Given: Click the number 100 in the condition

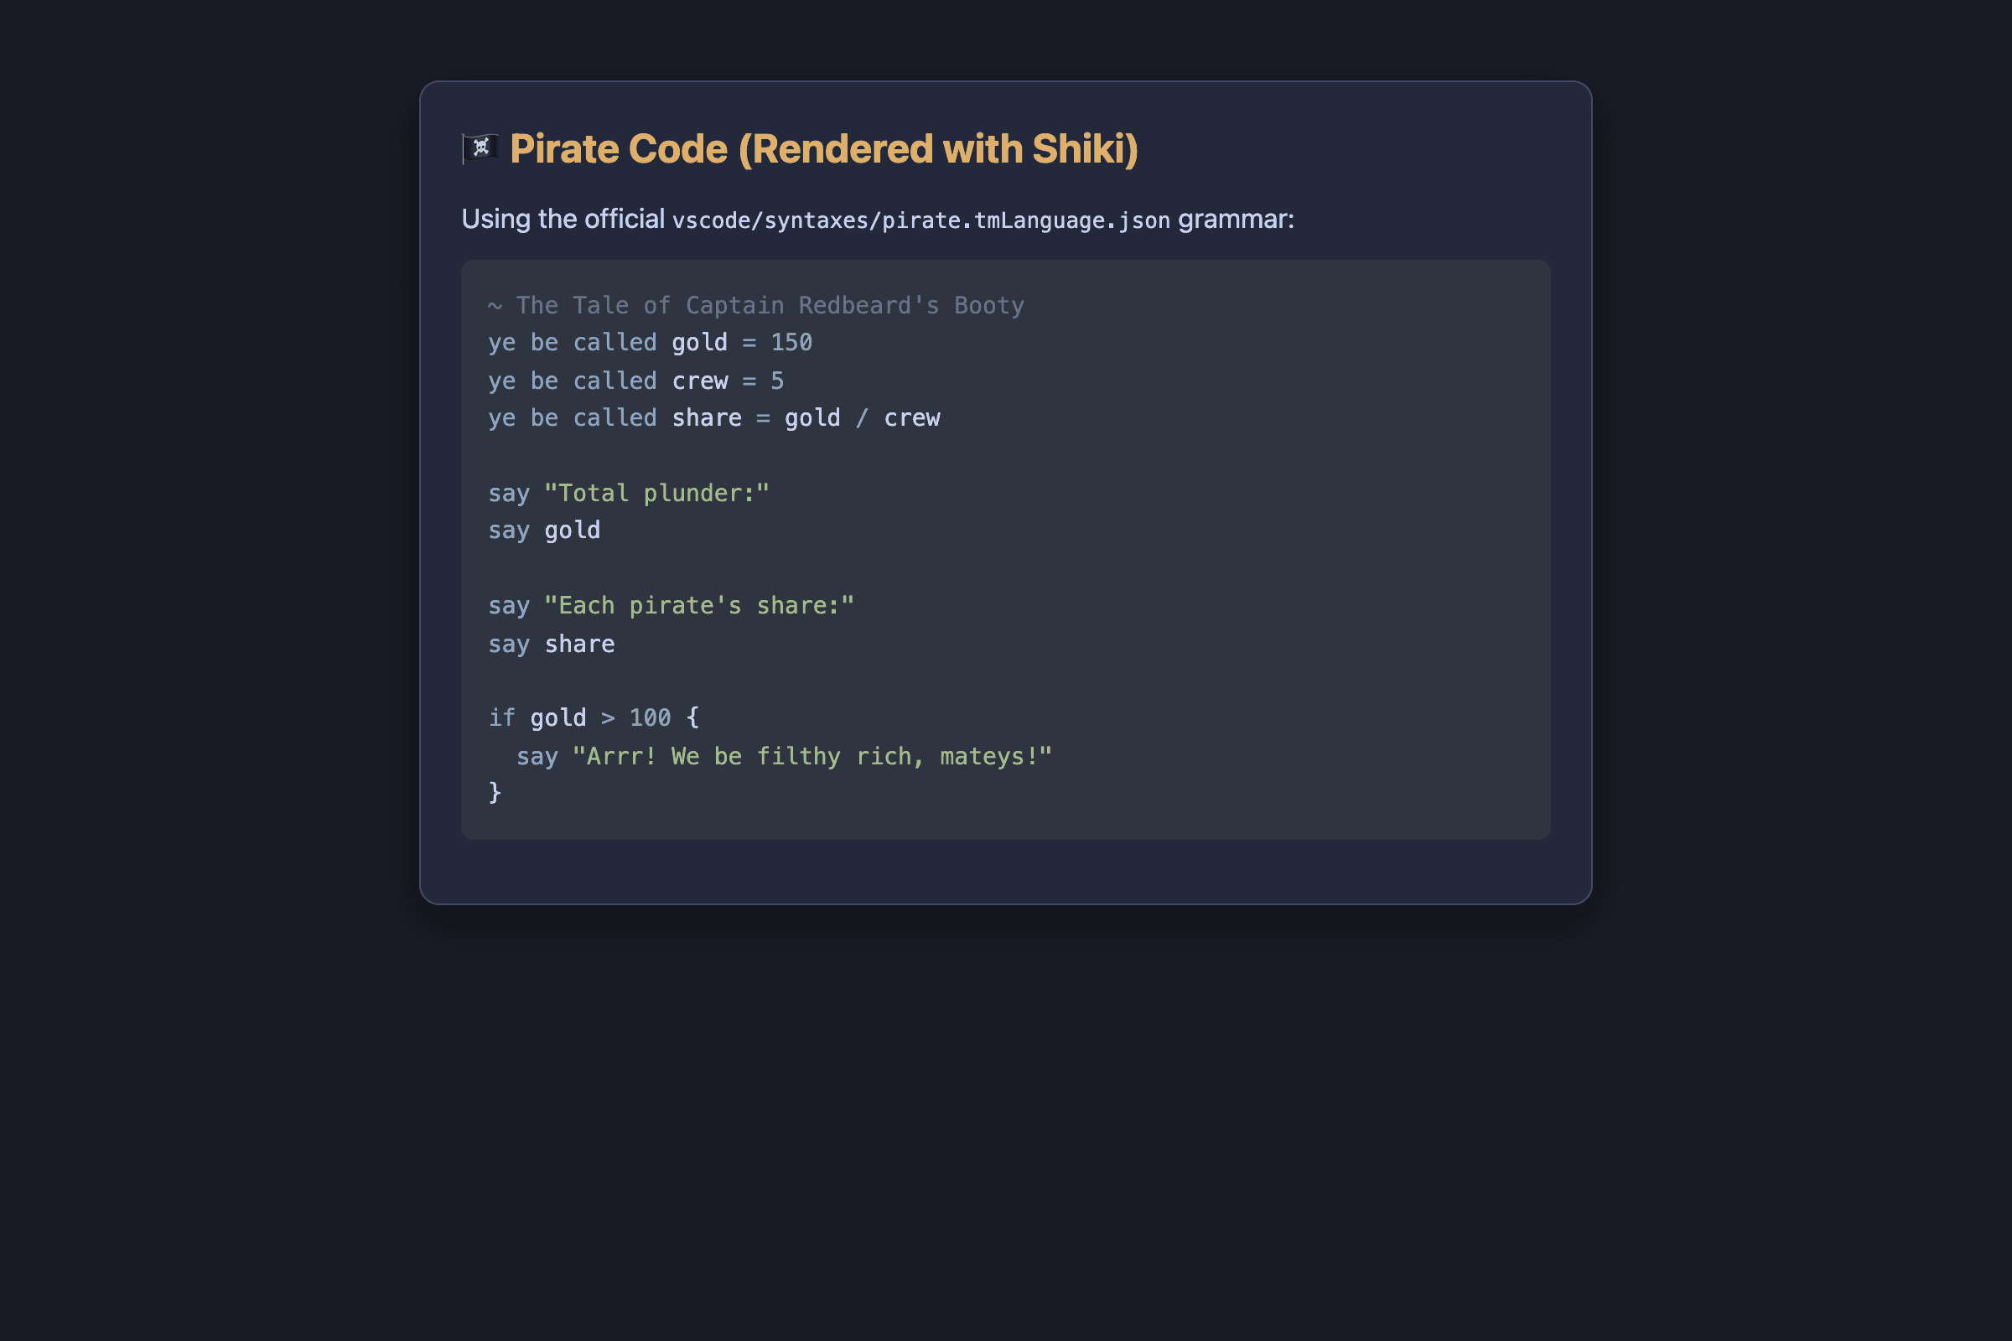Looking at the screenshot, I should pos(651,718).
